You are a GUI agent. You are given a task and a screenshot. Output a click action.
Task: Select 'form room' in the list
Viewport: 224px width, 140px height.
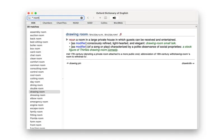click(x=36, y=122)
